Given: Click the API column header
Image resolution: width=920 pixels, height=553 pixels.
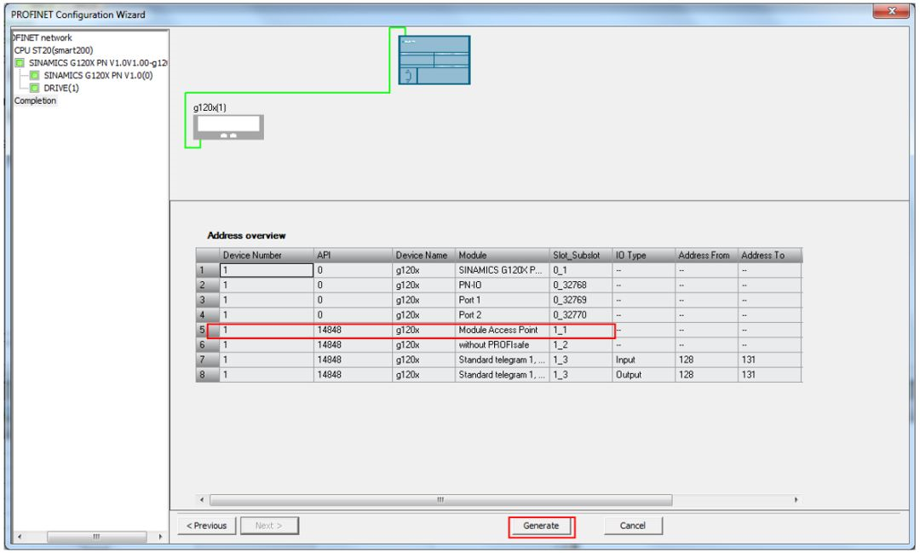Looking at the screenshot, I should (353, 256).
